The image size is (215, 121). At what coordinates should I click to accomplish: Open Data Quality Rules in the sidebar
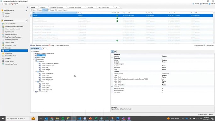pyautogui.click(x=11, y=45)
